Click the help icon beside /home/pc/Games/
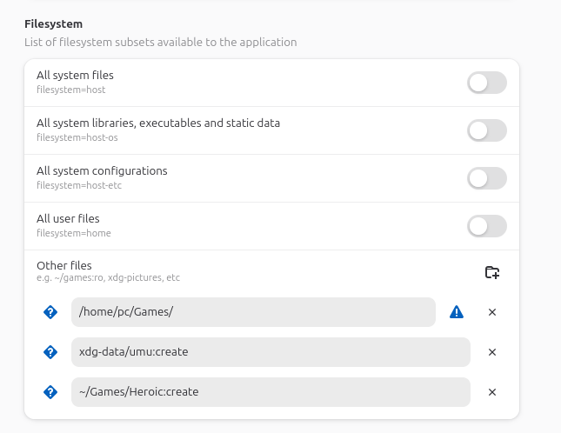The height and width of the screenshot is (433, 561). tap(50, 312)
